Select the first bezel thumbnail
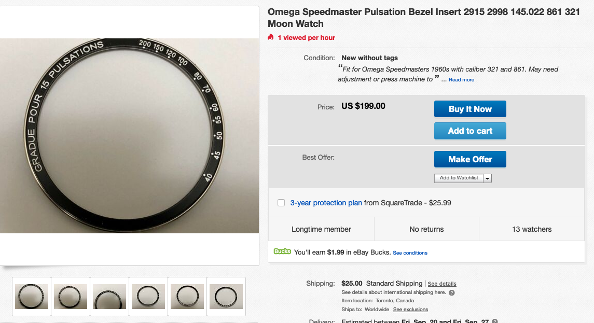 32,297
